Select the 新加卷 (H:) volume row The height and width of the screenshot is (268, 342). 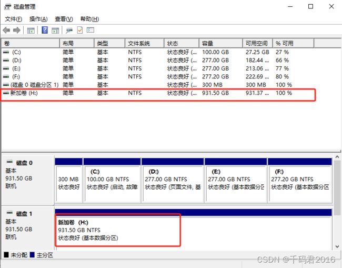point(158,93)
